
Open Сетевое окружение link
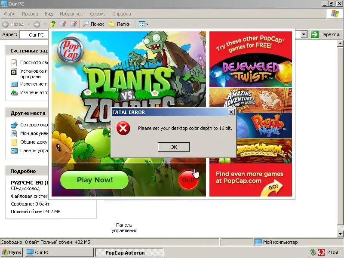(34, 125)
